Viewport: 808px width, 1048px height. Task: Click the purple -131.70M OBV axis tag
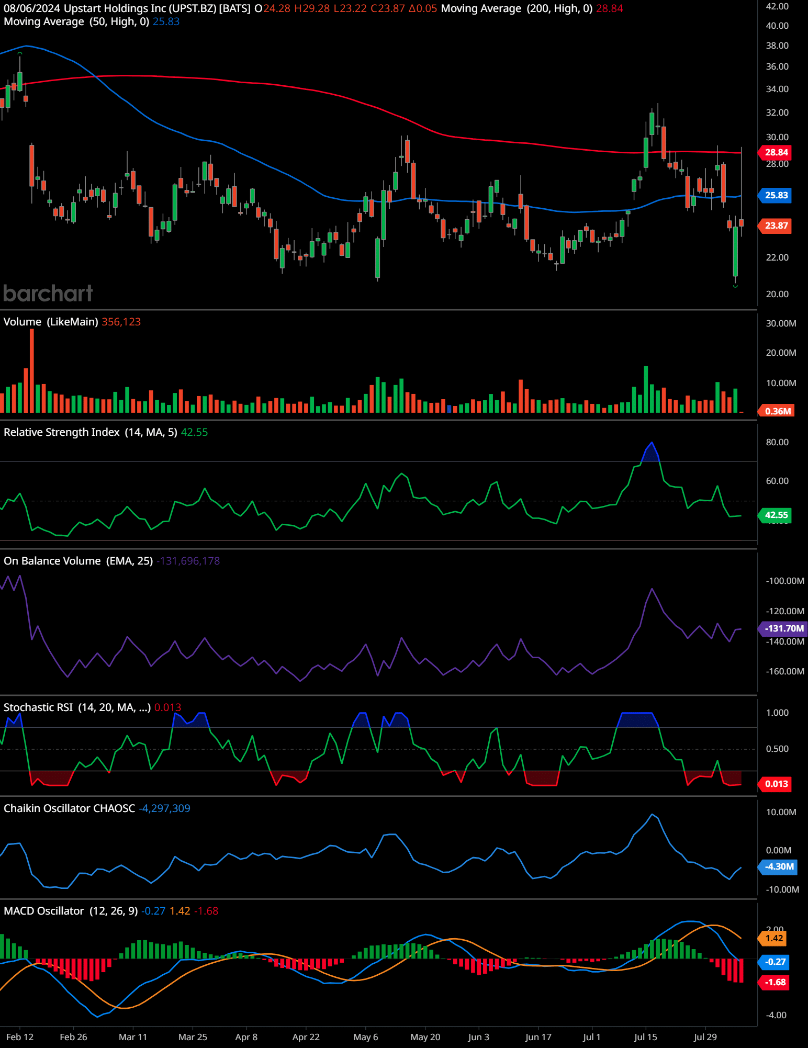(783, 628)
